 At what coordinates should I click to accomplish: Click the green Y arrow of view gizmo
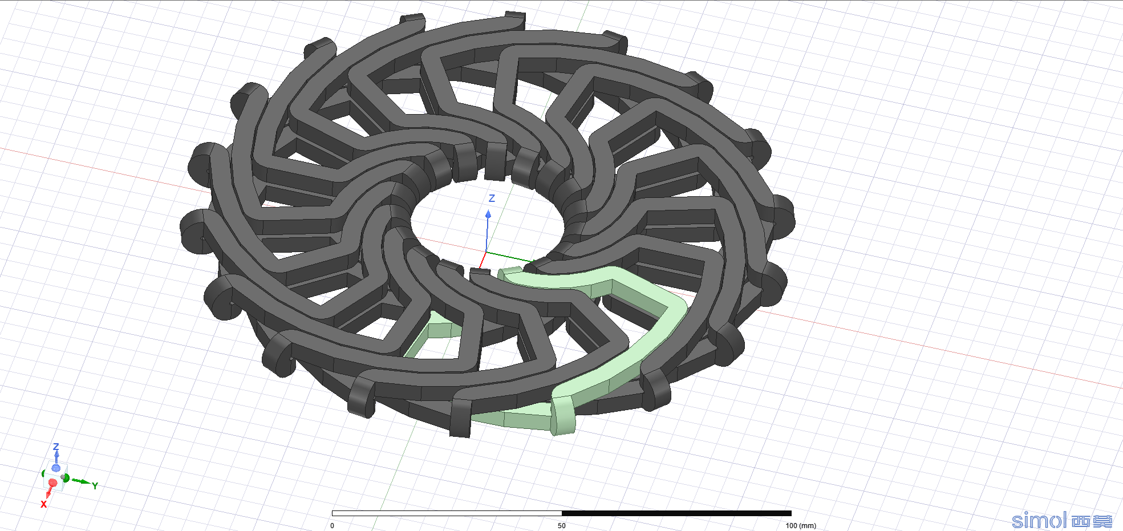(x=81, y=481)
